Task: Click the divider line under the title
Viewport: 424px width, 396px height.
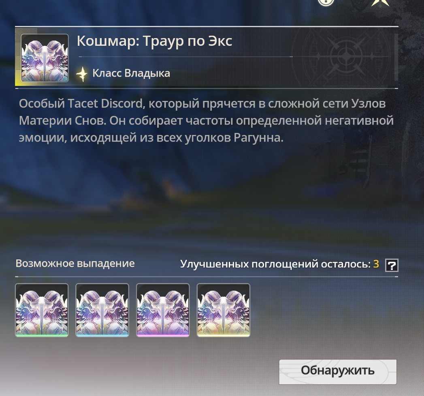Action: coord(186,57)
